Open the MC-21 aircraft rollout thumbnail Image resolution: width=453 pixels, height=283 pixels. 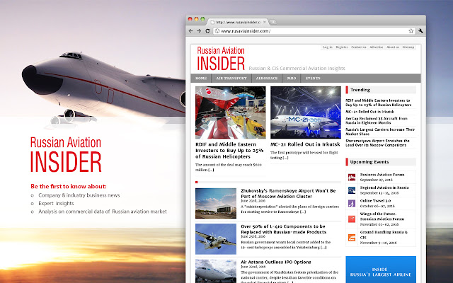pos(306,112)
